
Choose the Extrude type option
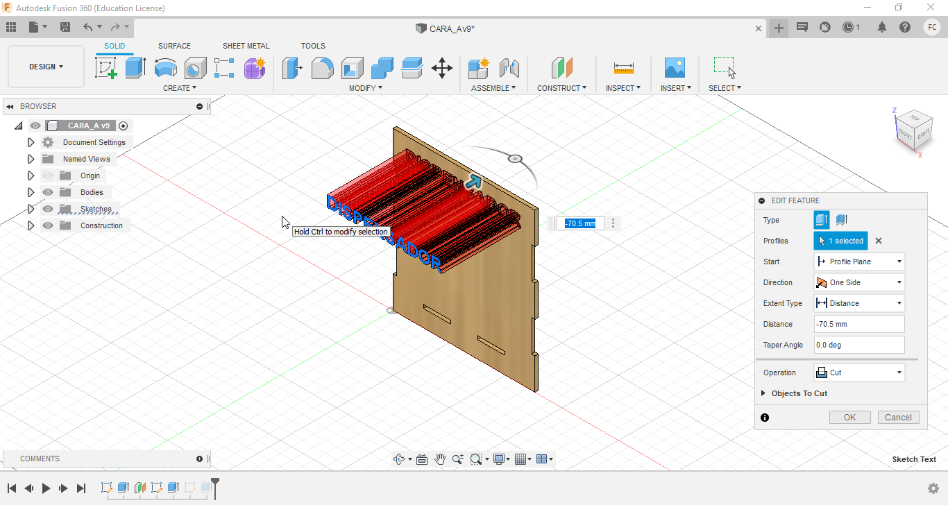(822, 220)
